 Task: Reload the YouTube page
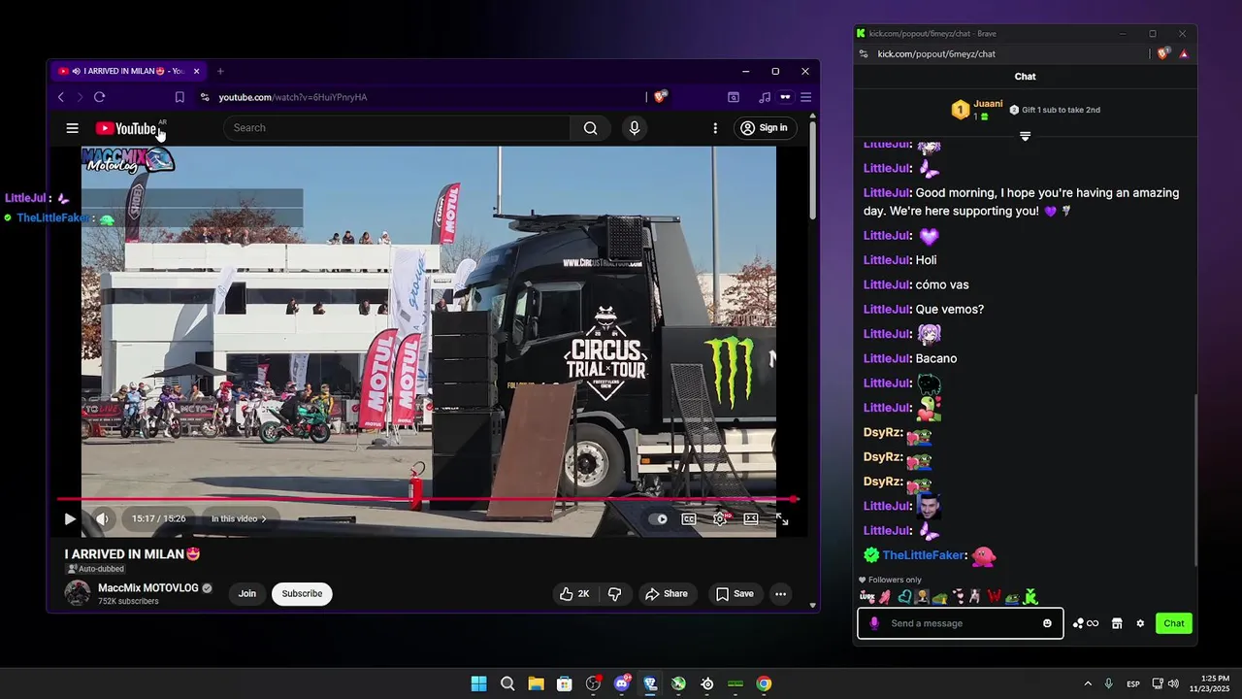(x=99, y=97)
